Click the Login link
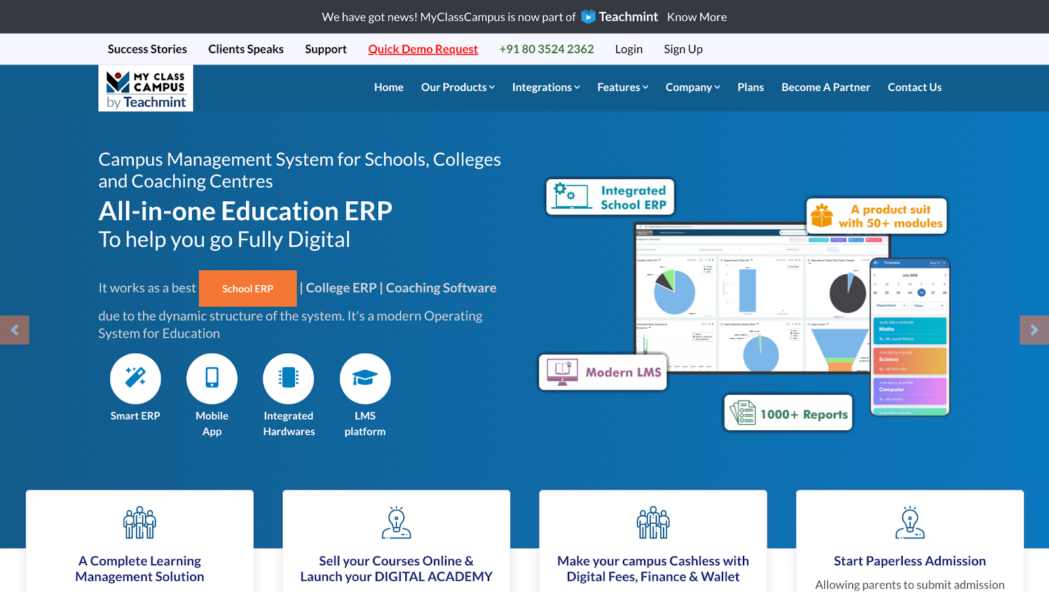 coord(629,49)
